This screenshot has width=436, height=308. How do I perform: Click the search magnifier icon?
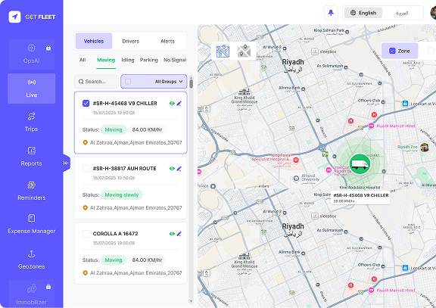(x=81, y=82)
